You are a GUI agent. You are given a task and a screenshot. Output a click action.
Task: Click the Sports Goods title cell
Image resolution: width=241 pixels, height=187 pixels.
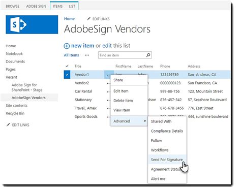click(86, 116)
